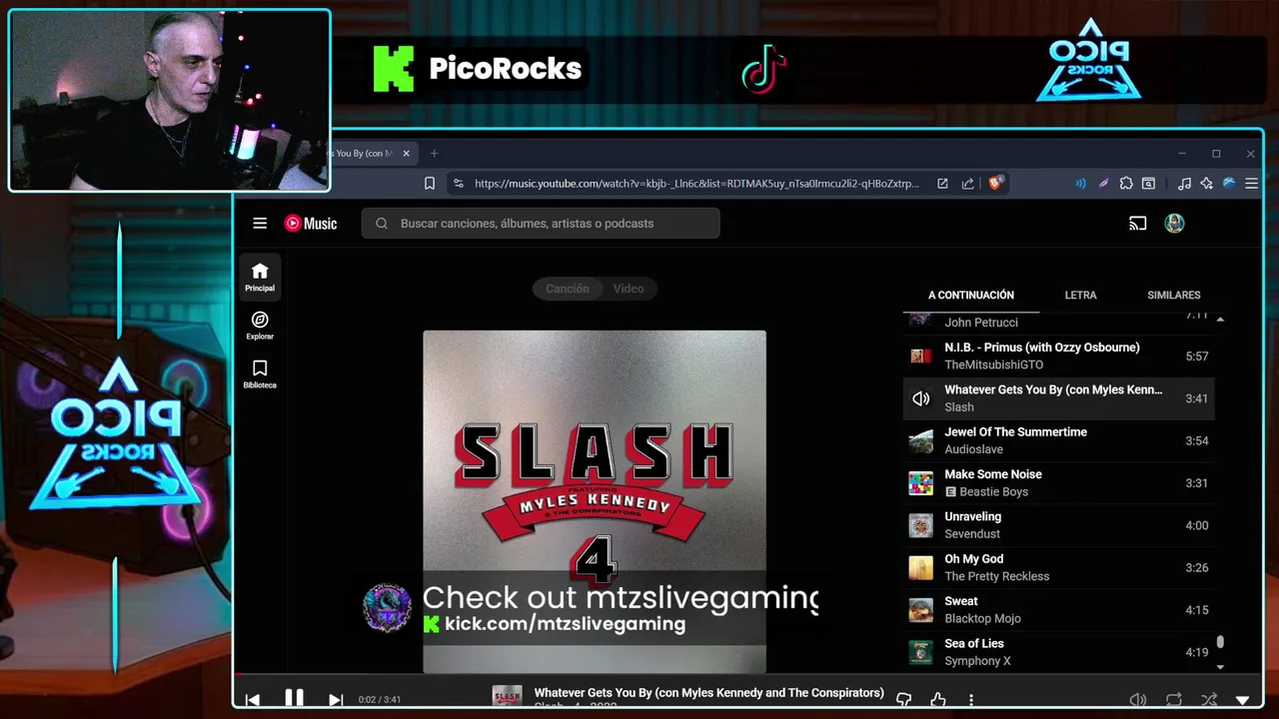Viewport: 1279px width, 719px height.
Task: Bookmark the page using address bar icon
Action: tap(430, 184)
